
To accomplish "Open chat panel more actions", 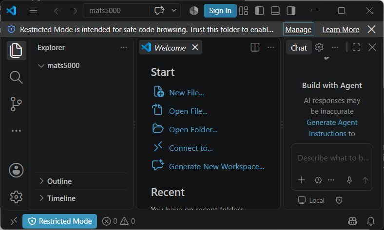I will (x=335, y=47).
